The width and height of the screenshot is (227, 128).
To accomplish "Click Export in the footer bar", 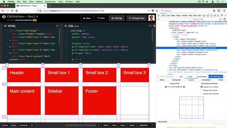I will [123, 125].
